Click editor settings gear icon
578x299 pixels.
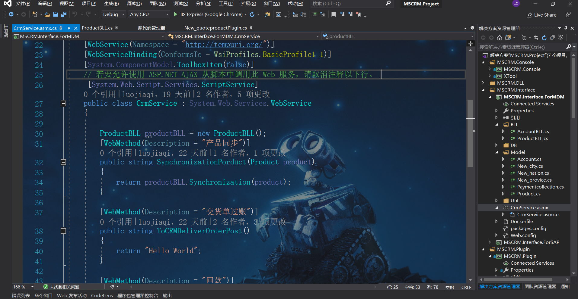pos(472,28)
